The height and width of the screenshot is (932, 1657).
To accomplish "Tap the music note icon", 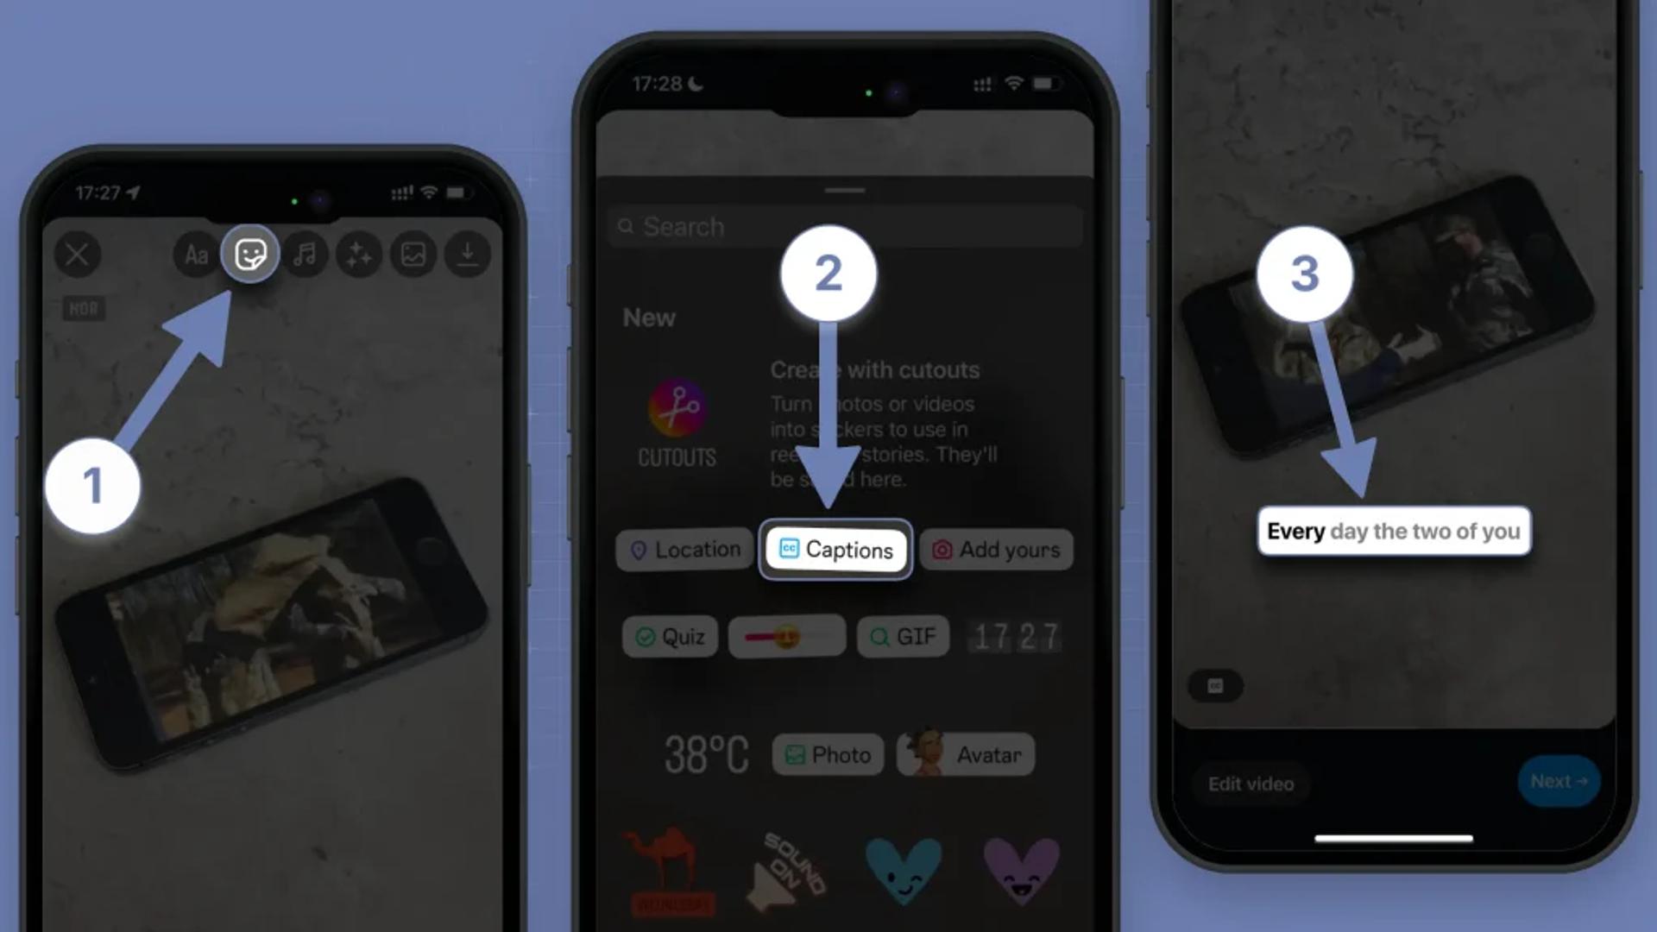I will tap(304, 253).
